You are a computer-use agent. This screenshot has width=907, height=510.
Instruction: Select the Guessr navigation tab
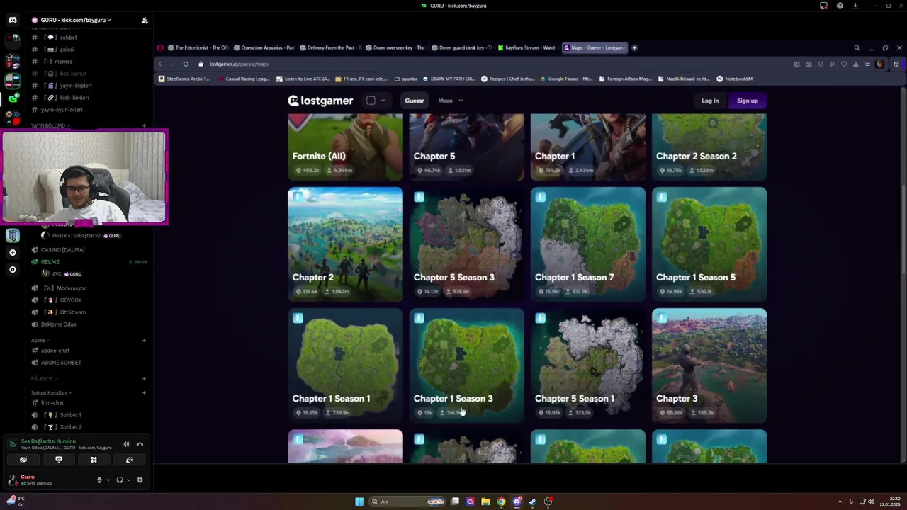415,101
